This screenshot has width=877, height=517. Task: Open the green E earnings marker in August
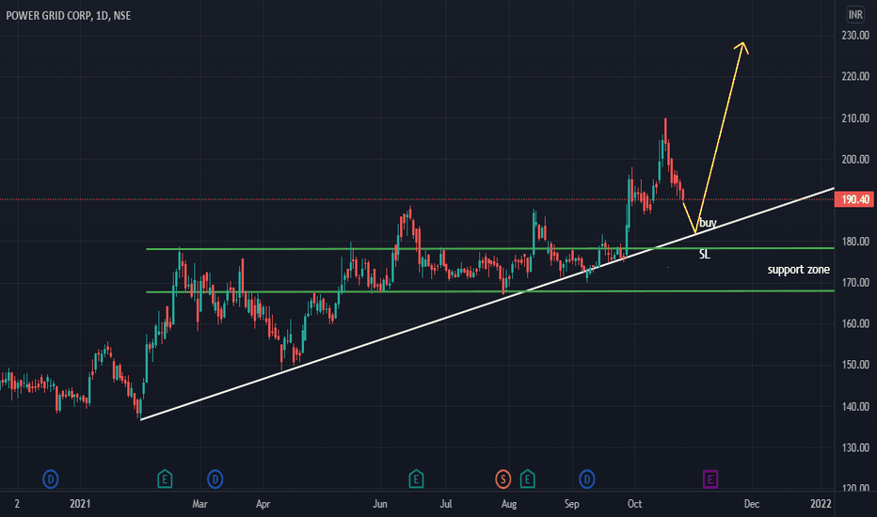coord(528,479)
